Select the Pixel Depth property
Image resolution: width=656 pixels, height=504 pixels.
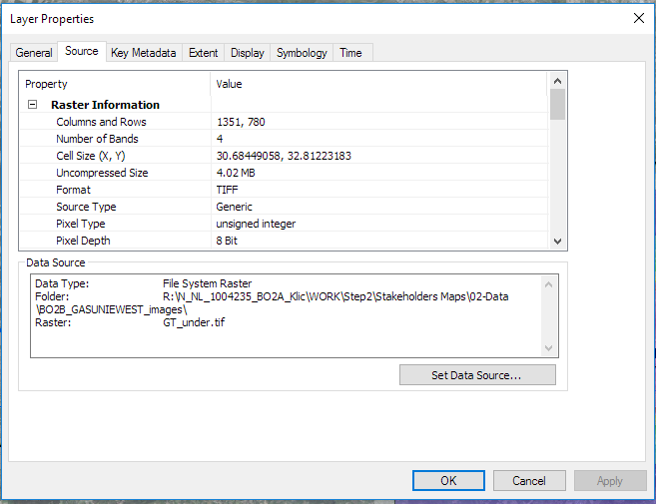click(83, 241)
